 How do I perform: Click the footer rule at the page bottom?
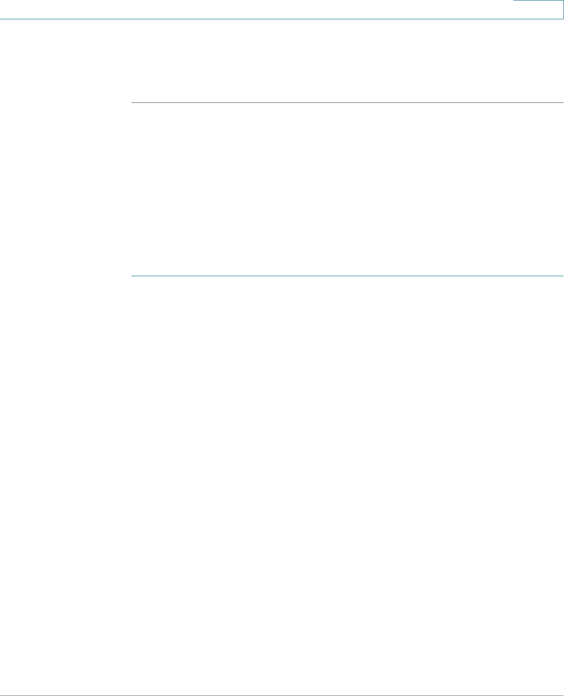coord(282,695)
